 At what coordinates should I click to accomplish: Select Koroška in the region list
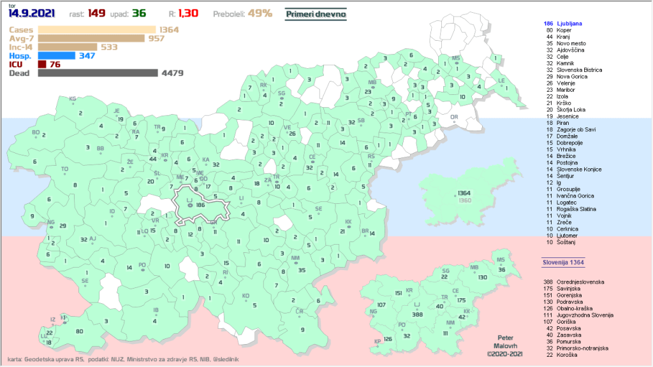[566, 355]
